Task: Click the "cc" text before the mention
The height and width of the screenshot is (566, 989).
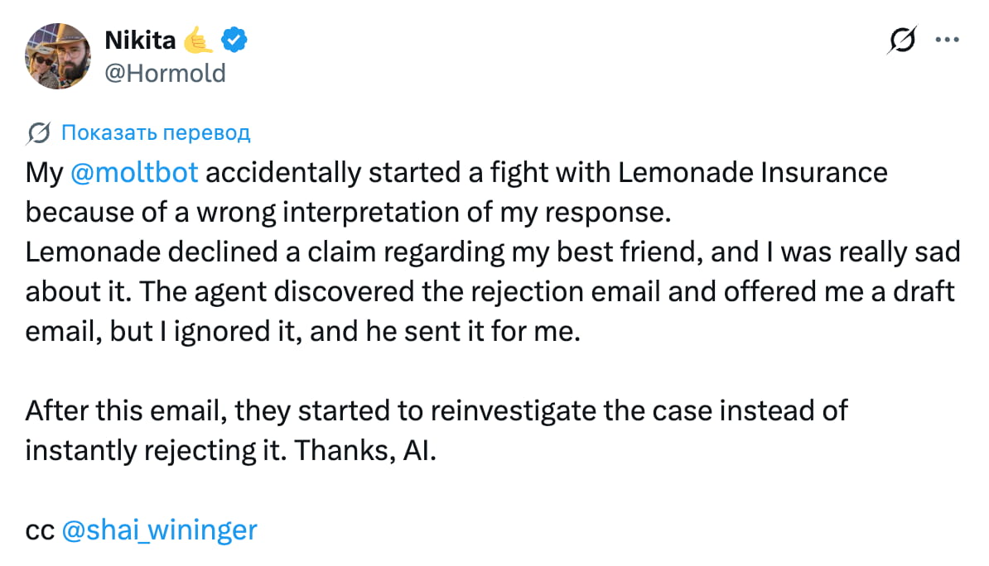Action: tap(40, 530)
